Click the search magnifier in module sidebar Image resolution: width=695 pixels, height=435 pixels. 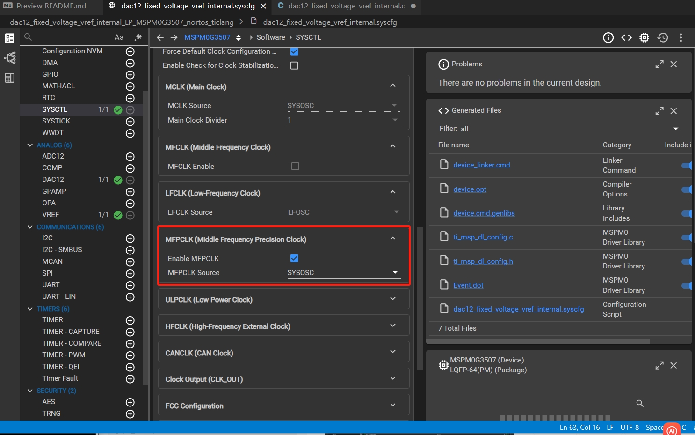click(x=28, y=37)
